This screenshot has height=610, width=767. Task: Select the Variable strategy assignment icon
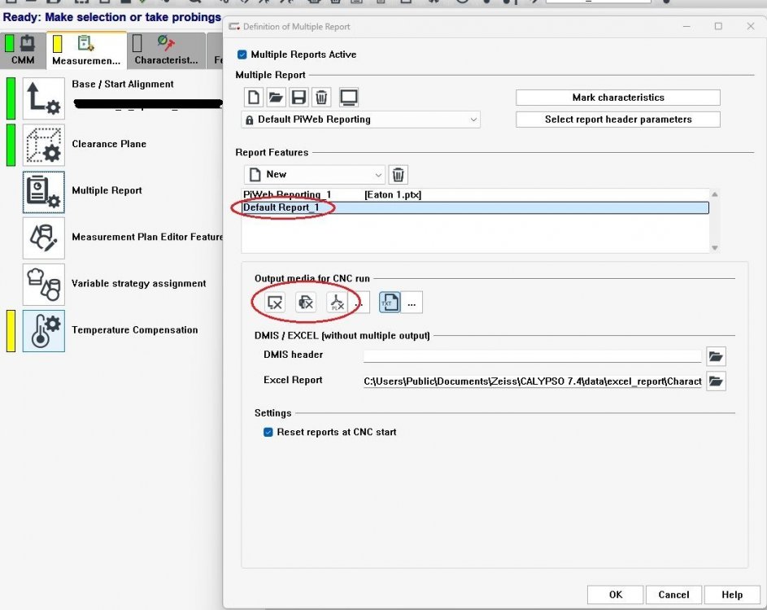tap(43, 285)
